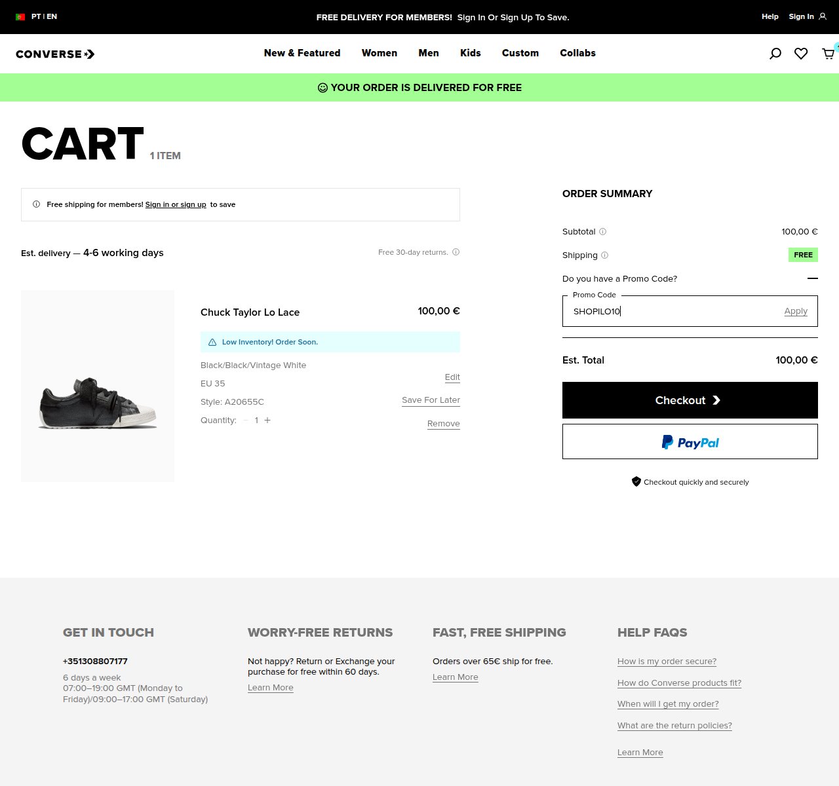
Task: Open the shopping cart icon
Action: (829, 54)
